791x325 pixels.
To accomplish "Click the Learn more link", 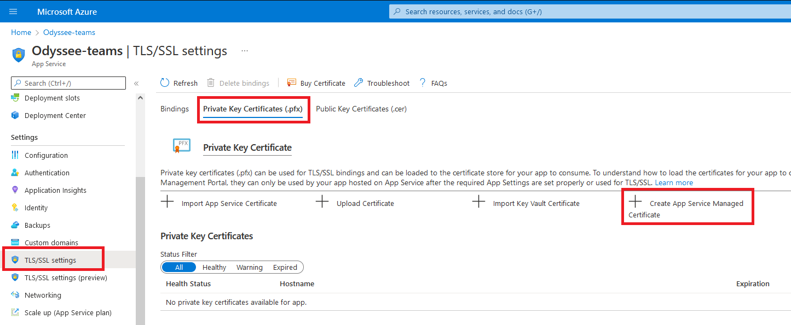I will (674, 182).
